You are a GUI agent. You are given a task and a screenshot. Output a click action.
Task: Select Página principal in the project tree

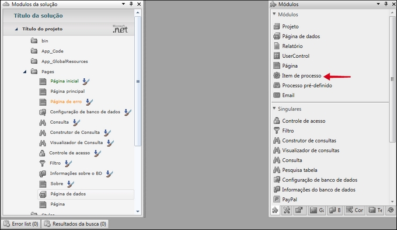pyautogui.click(x=62, y=91)
